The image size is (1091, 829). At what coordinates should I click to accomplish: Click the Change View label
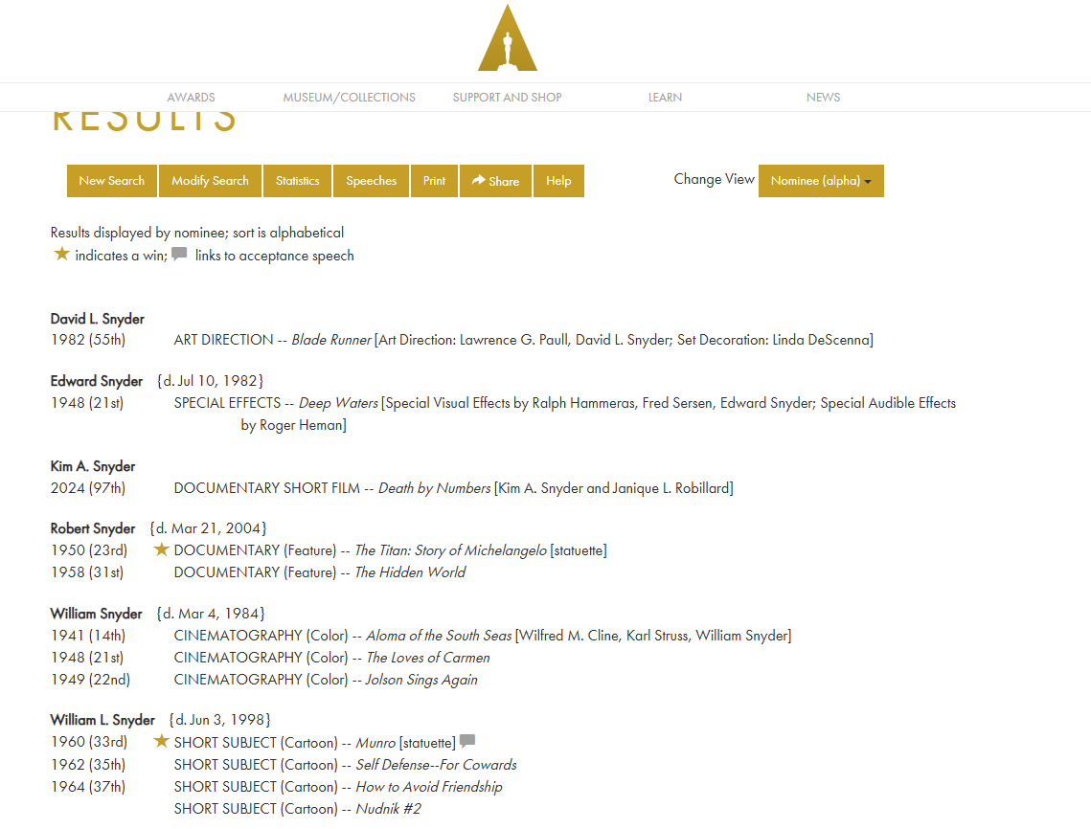(714, 179)
